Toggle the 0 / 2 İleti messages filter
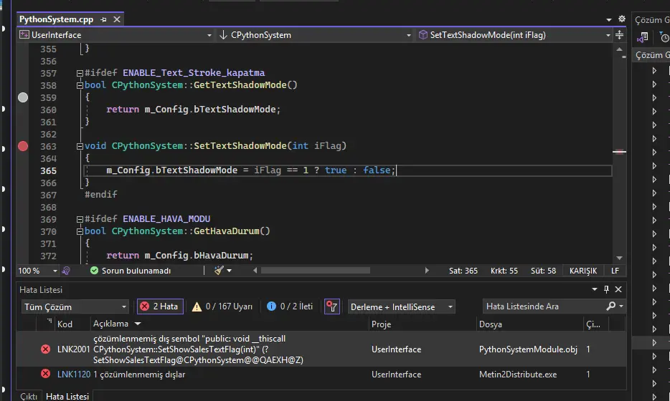This screenshot has width=670, height=401. pos(290,306)
